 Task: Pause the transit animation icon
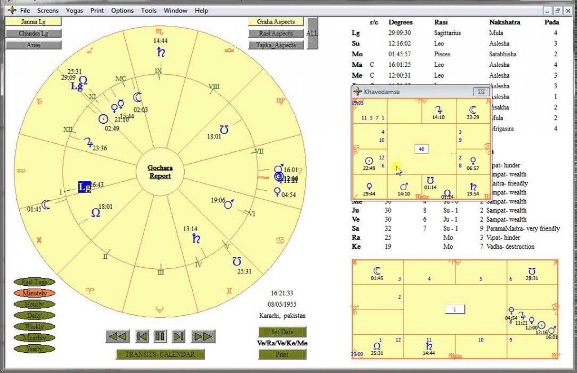click(x=160, y=336)
